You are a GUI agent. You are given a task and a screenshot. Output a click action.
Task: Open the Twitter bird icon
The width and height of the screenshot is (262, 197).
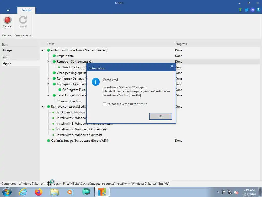click(246, 10)
